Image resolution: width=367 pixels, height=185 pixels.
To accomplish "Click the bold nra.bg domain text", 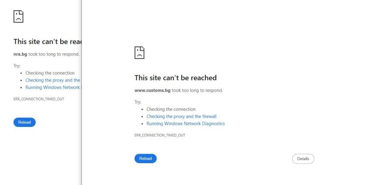I will [21, 54].
